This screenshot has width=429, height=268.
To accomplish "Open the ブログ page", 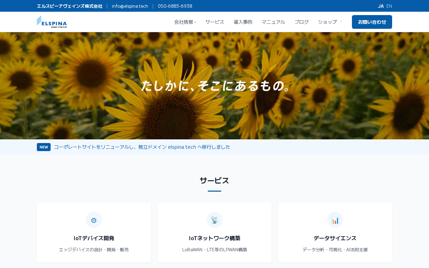I will point(302,22).
